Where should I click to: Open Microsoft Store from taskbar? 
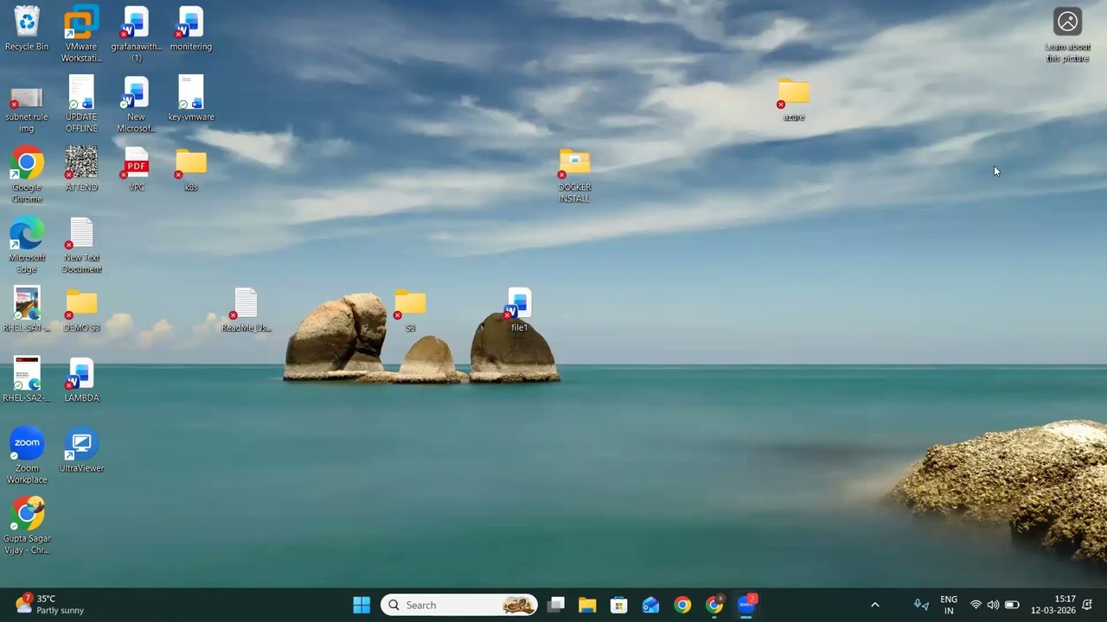point(618,605)
